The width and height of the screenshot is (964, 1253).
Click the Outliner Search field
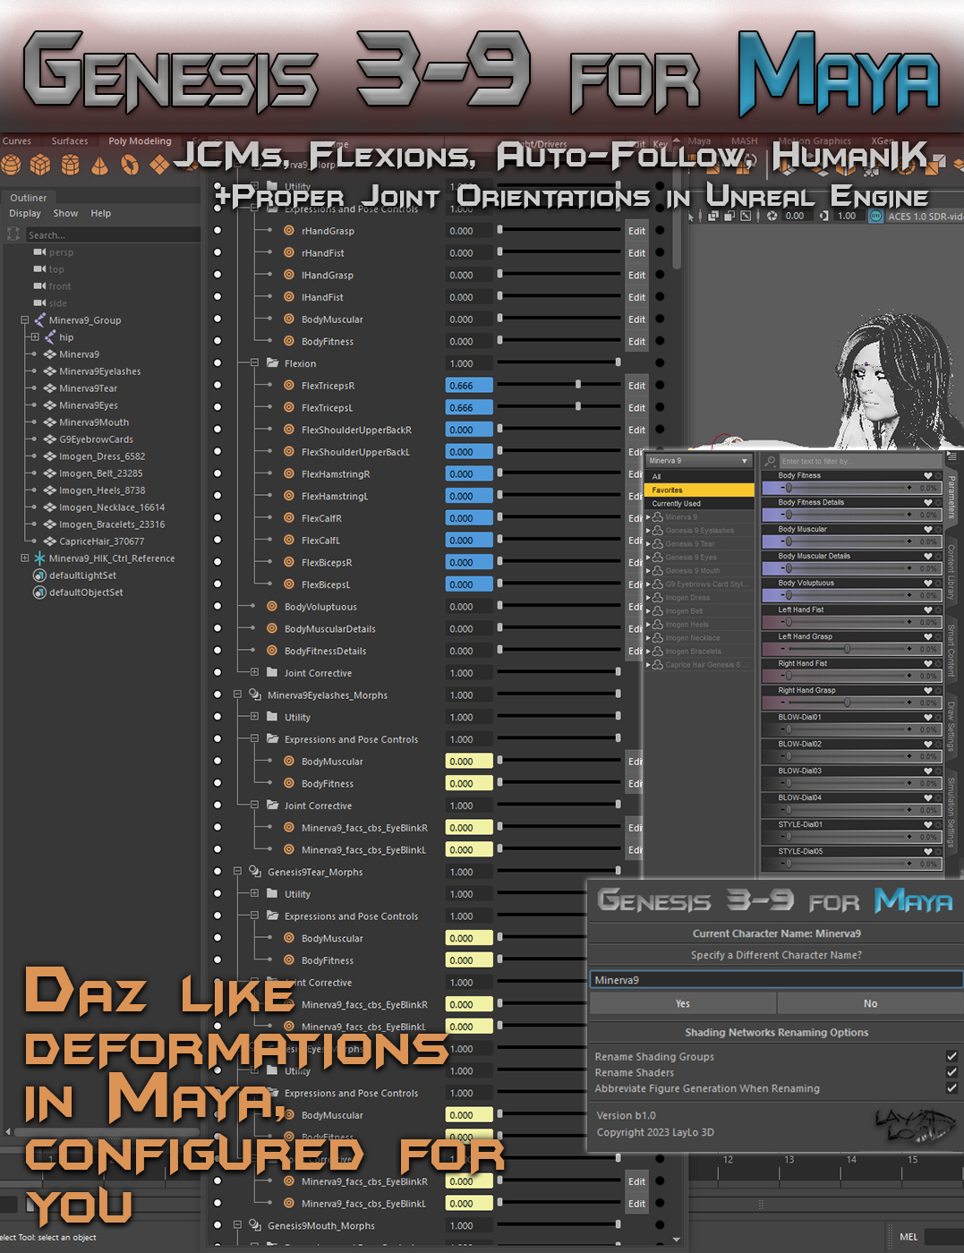point(112,234)
